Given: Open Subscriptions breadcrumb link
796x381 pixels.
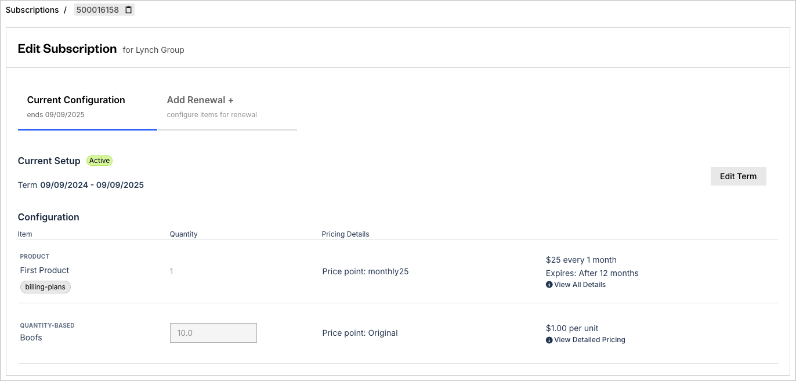Looking at the screenshot, I should [32, 10].
